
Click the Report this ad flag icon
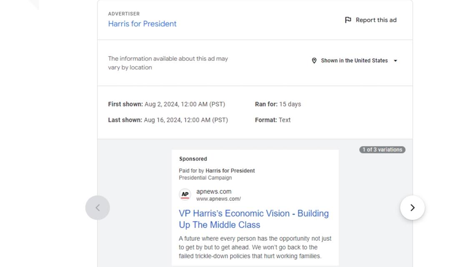[348, 20]
